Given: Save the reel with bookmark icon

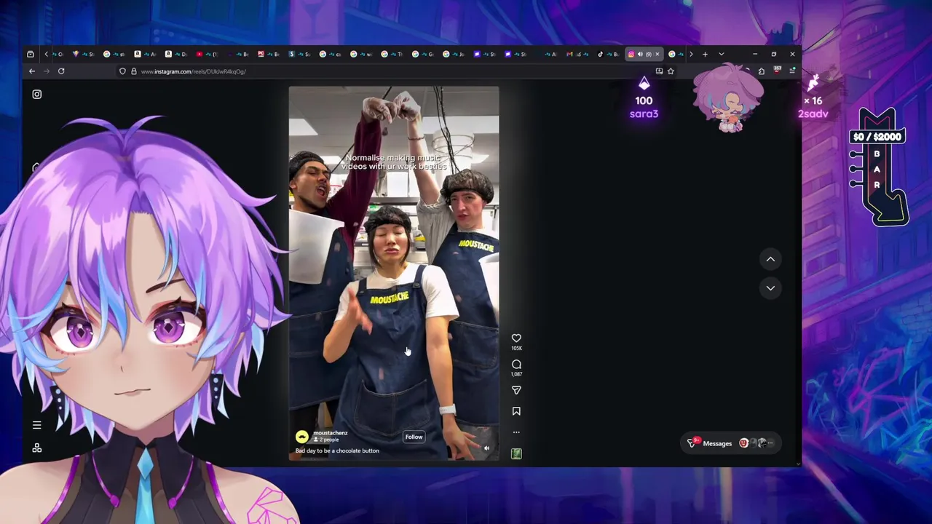Looking at the screenshot, I should (516, 411).
